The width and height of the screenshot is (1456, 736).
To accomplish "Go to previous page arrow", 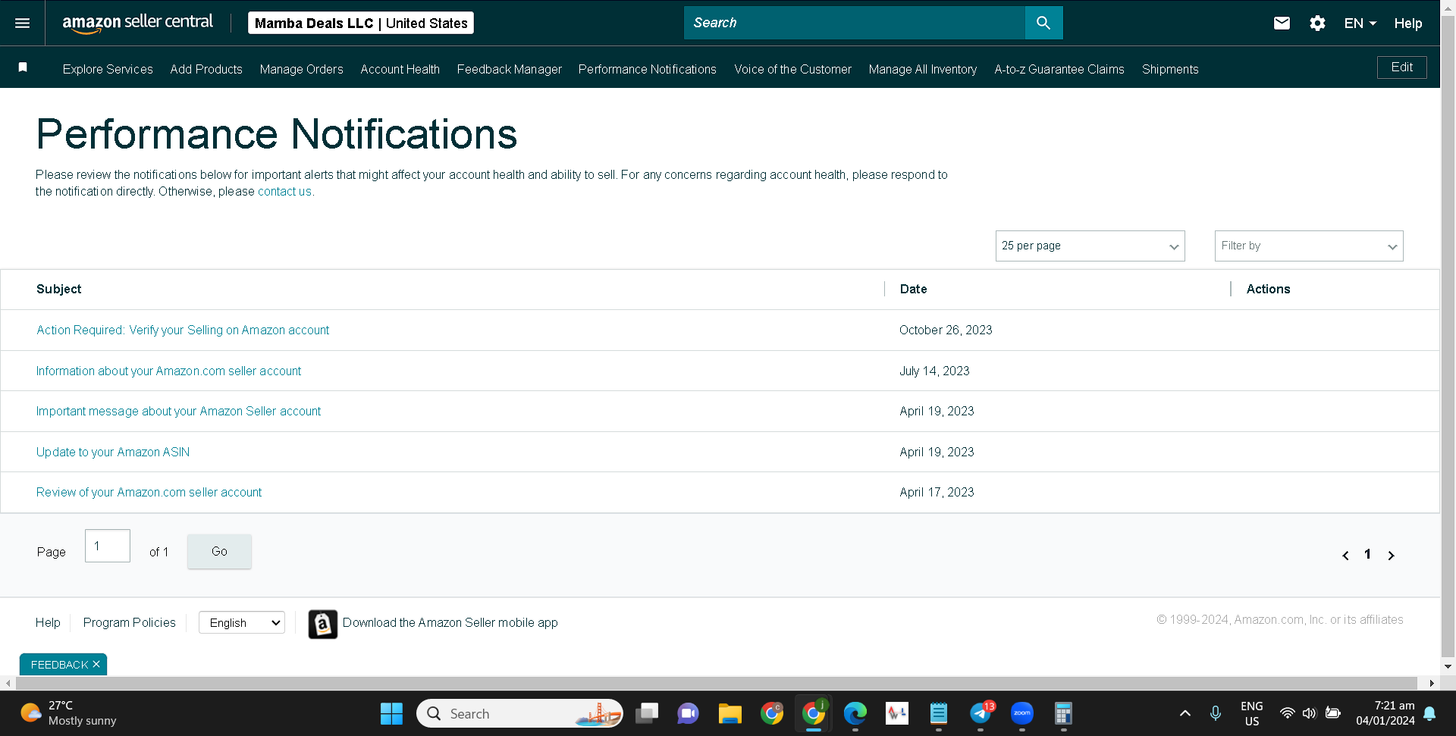I will 1345,555.
